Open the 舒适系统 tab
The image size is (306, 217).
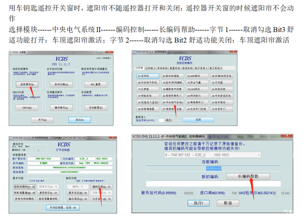(188, 68)
